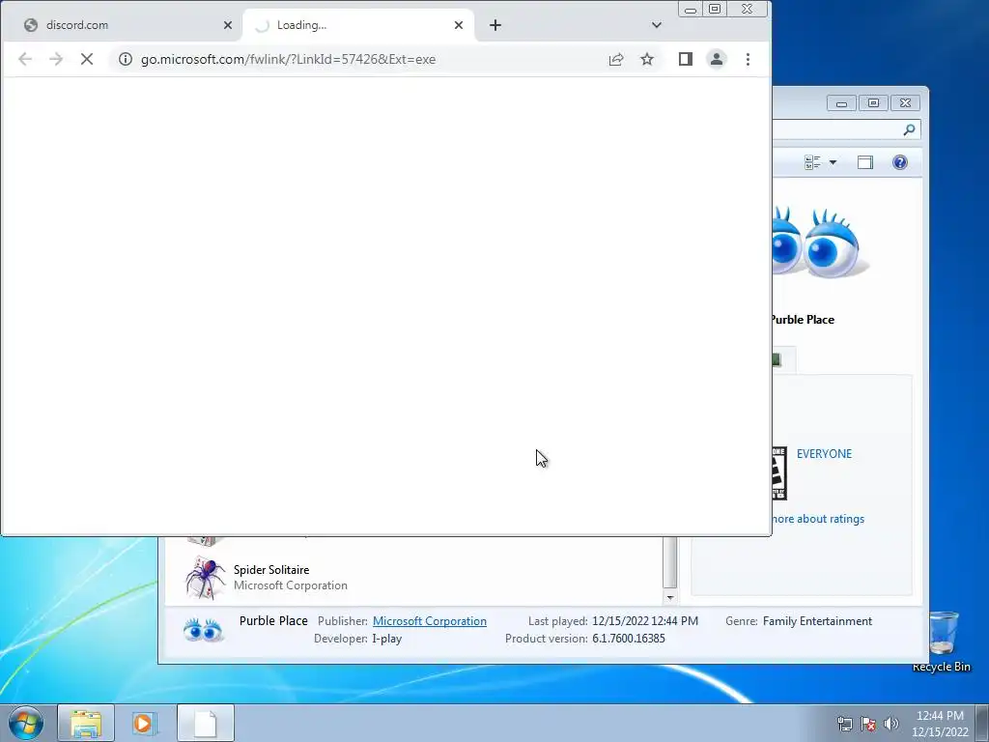Click Purble Place icon in details pane
The width and height of the screenshot is (989, 742).
click(203, 630)
